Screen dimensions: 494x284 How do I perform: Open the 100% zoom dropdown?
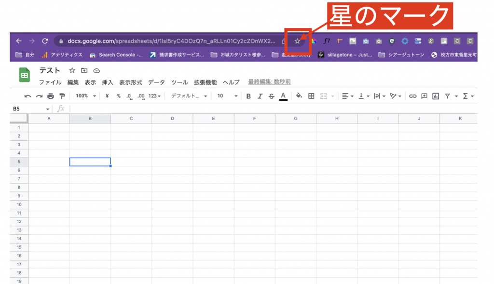tap(86, 96)
